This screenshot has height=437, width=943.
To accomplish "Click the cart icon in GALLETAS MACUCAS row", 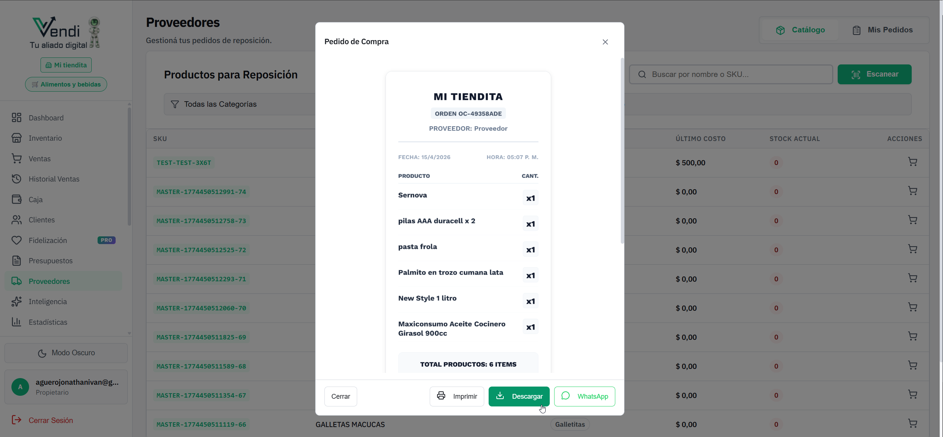I will coord(912,424).
